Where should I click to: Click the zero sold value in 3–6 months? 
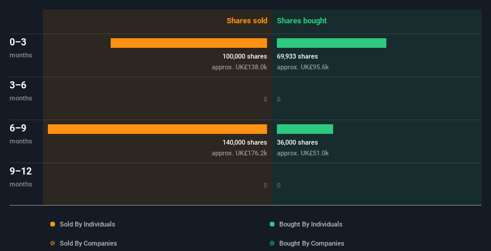click(x=266, y=100)
